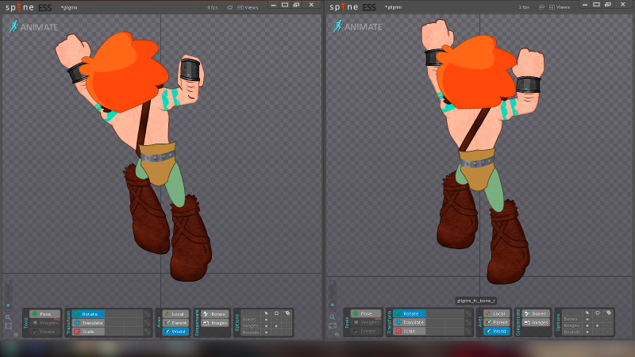Choose World axes in right window

point(497,331)
